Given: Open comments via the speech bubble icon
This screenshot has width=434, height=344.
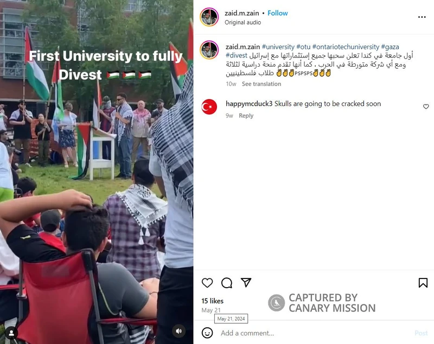Looking at the screenshot, I should (x=227, y=283).
